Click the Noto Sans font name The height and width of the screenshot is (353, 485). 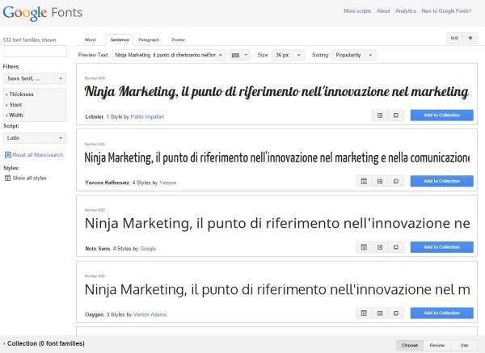click(x=98, y=249)
